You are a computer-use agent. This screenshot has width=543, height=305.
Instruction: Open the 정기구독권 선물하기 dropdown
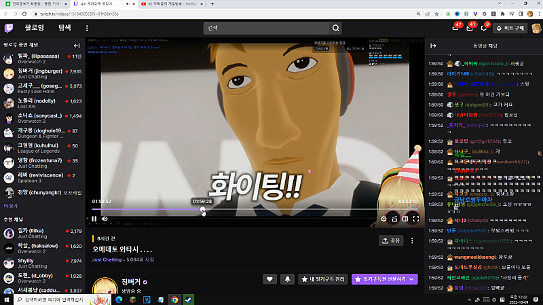coord(384,279)
